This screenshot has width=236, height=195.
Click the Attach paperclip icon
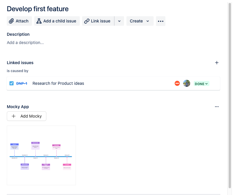(12, 21)
